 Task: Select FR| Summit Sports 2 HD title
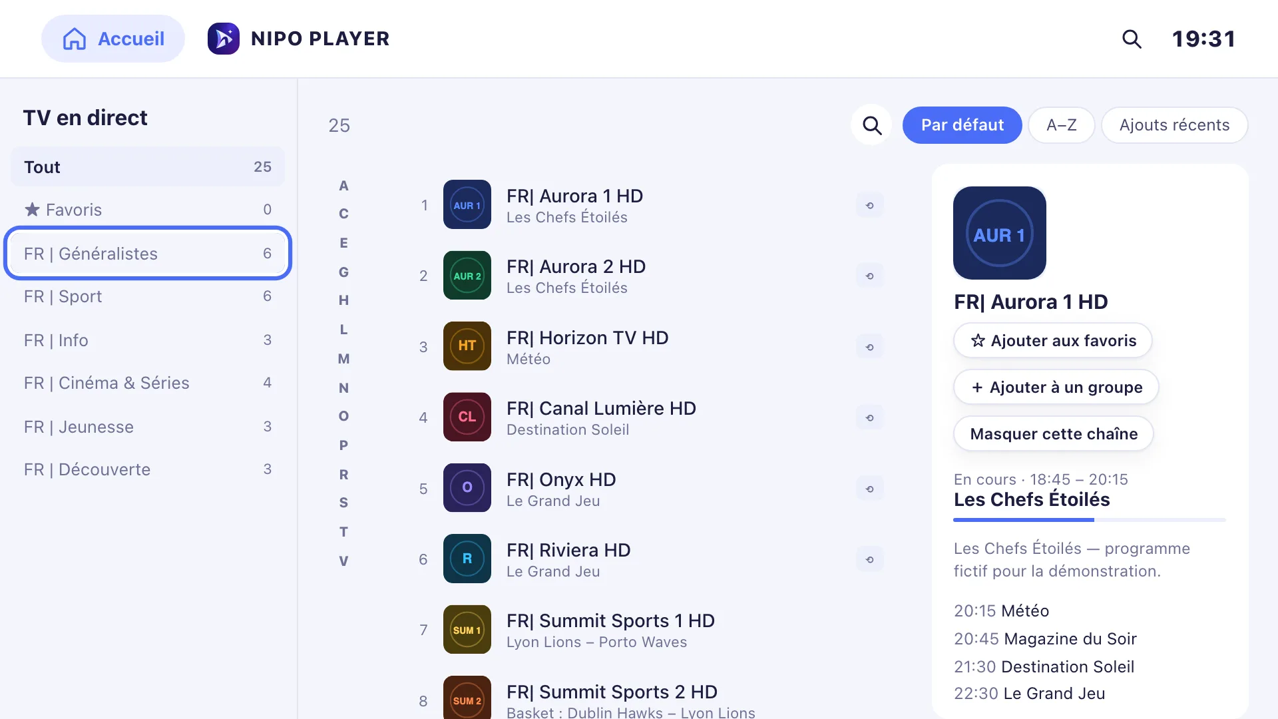coord(612,692)
